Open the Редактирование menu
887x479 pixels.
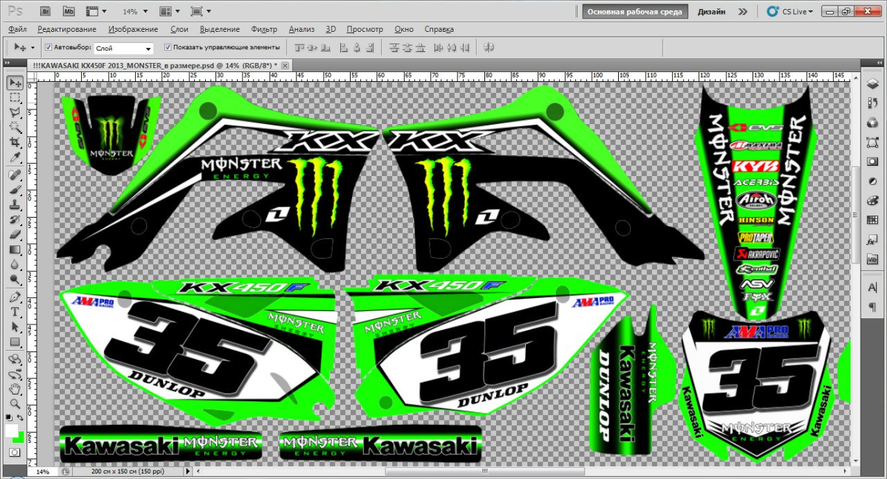point(67,29)
